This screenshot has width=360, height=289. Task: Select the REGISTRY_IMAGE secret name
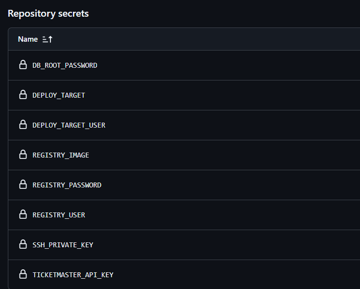pyautogui.click(x=61, y=155)
